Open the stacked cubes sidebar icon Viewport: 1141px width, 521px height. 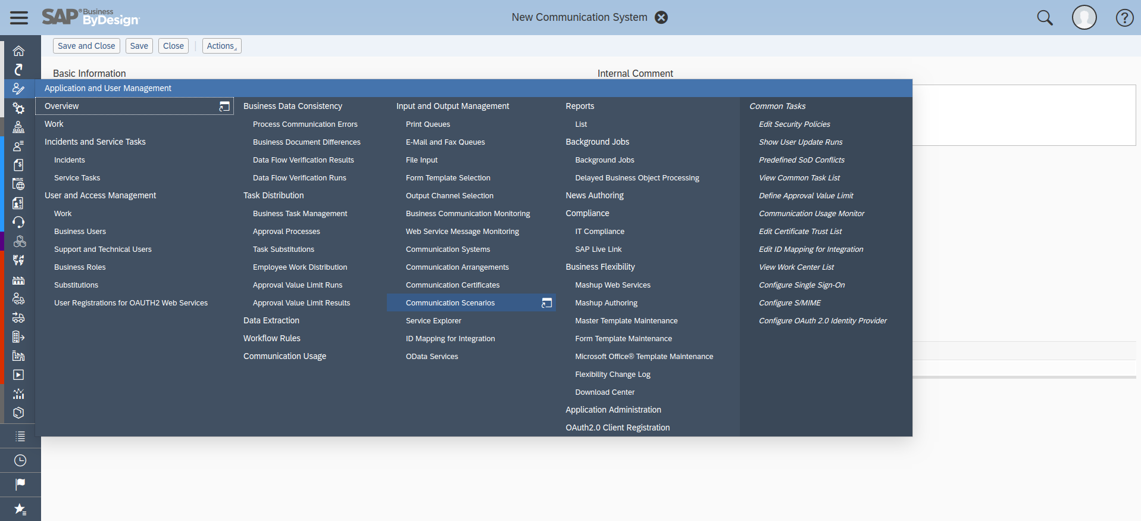point(19,241)
